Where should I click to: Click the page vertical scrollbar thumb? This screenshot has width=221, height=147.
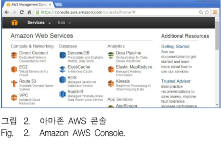[217, 35]
